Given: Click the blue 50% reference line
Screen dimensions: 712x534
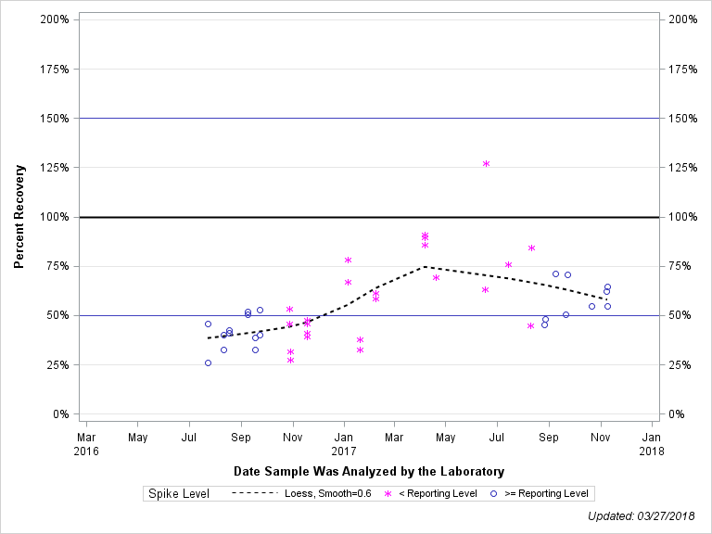Looking at the screenshot, I should (139, 315).
